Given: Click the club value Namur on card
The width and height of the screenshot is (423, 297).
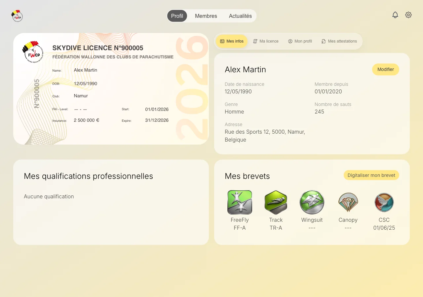Looking at the screenshot, I should pyautogui.click(x=81, y=96).
